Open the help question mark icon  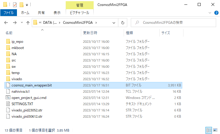[x=216, y=13]
